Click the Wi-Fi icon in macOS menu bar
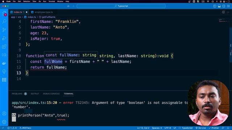This screenshot has height=130, width=232. tap(208, 1)
